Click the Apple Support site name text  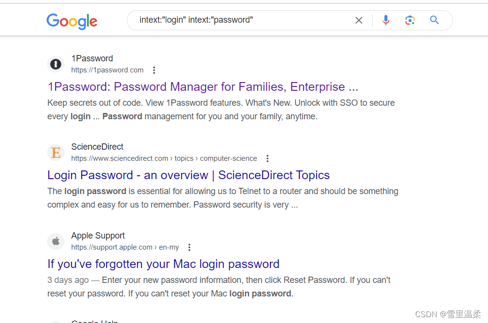tap(98, 236)
